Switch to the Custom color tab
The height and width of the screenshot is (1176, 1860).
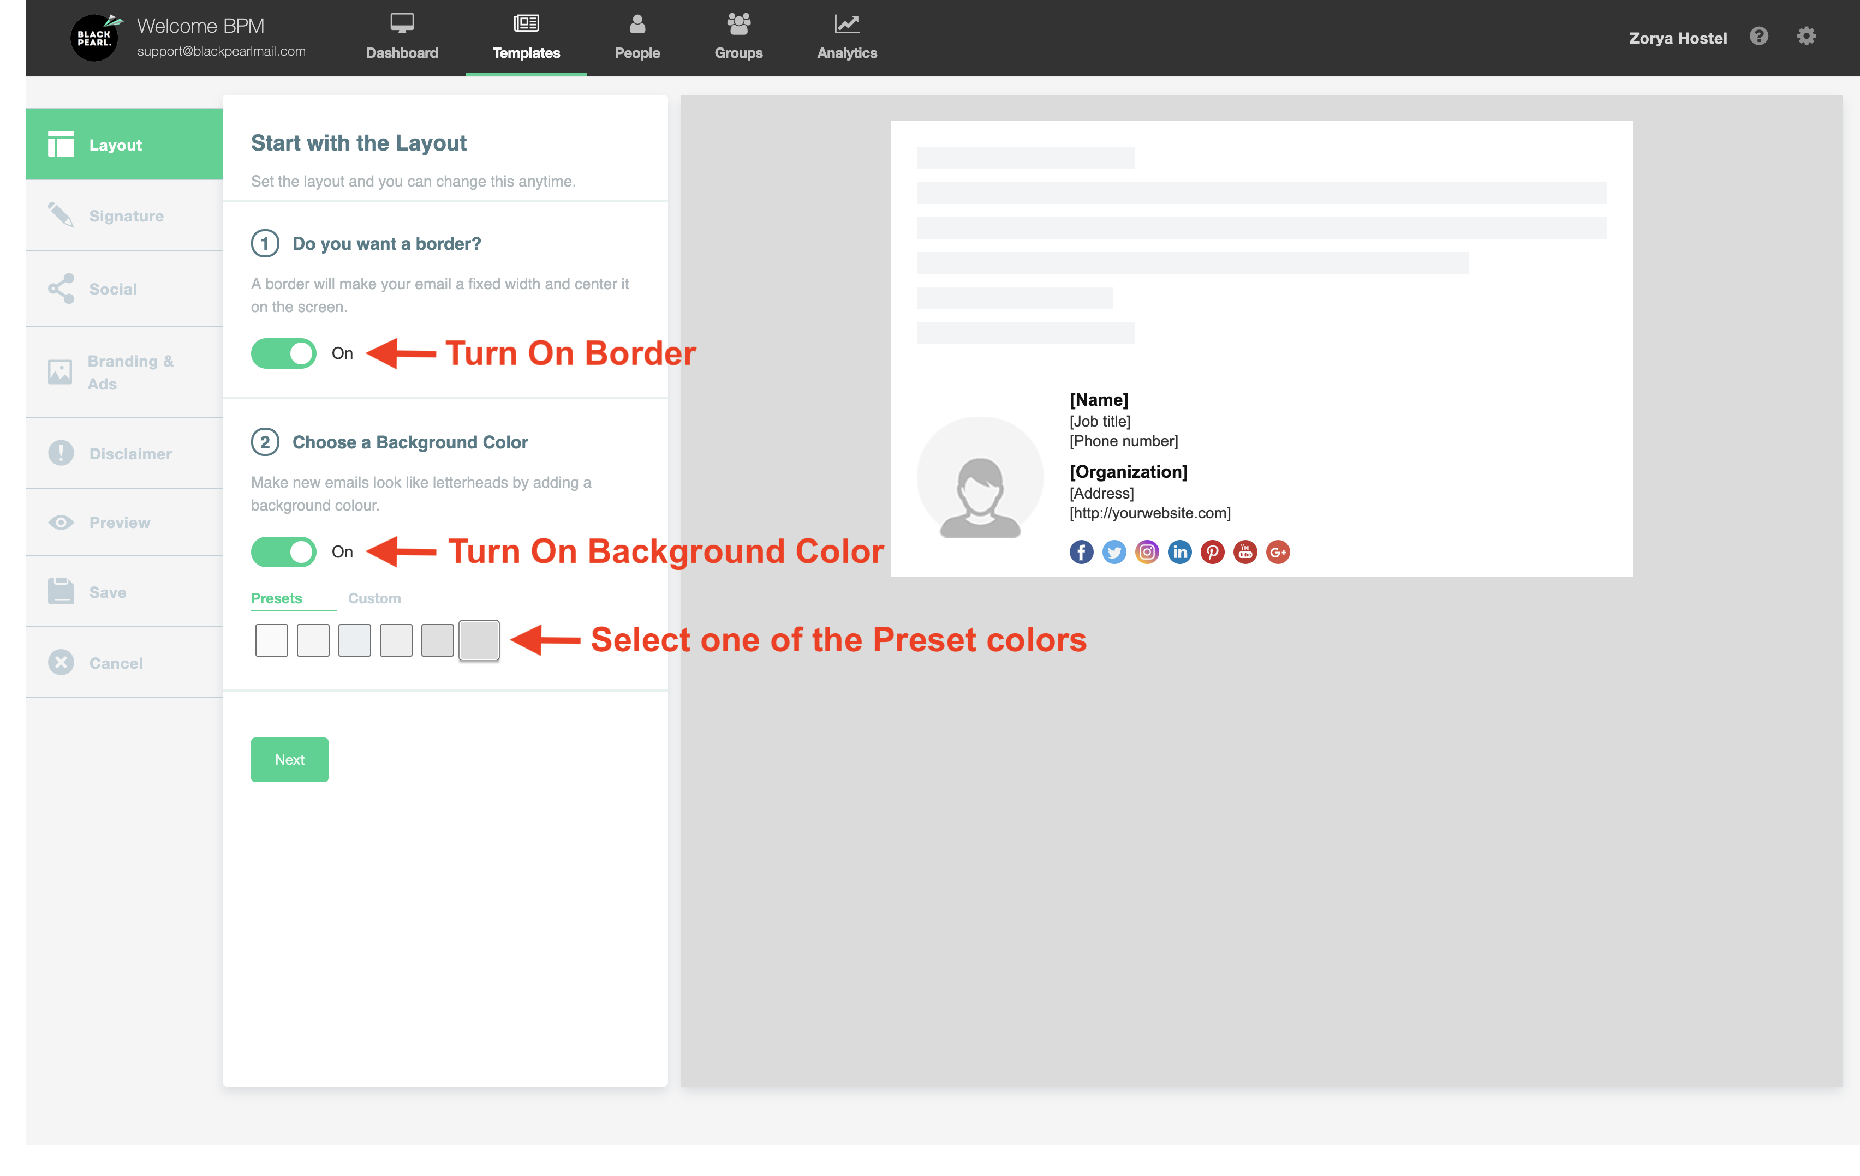[x=374, y=598]
